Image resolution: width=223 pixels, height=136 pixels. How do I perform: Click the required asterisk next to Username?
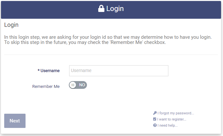(x=39, y=71)
